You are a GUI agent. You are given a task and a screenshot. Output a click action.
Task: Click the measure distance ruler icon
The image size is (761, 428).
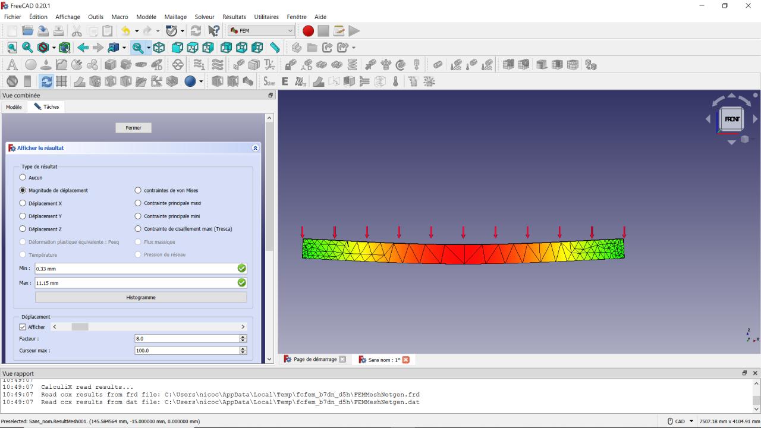click(275, 48)
